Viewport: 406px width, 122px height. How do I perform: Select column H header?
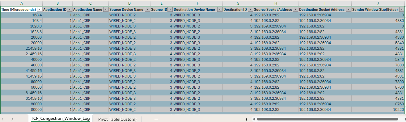click(276, 3)
